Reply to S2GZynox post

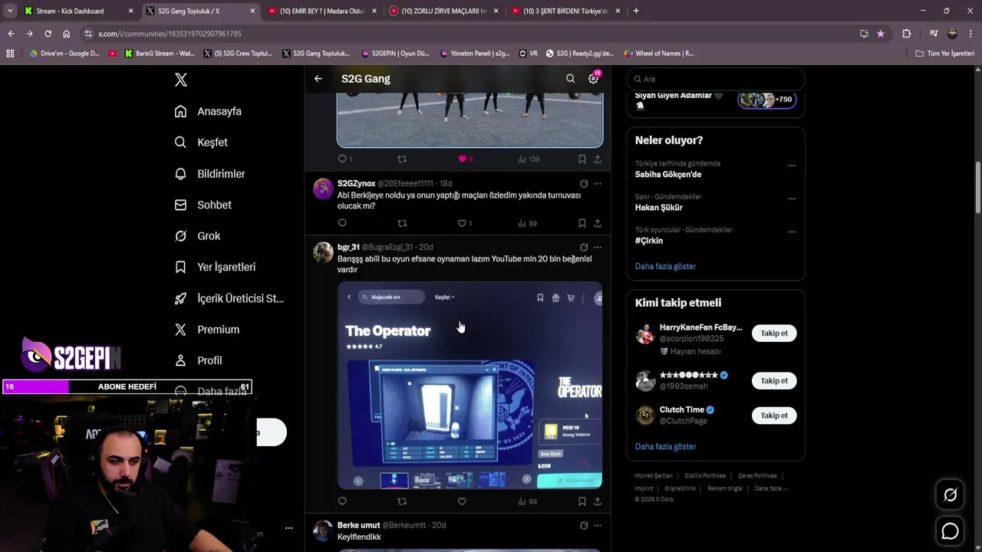coord(342,223)
